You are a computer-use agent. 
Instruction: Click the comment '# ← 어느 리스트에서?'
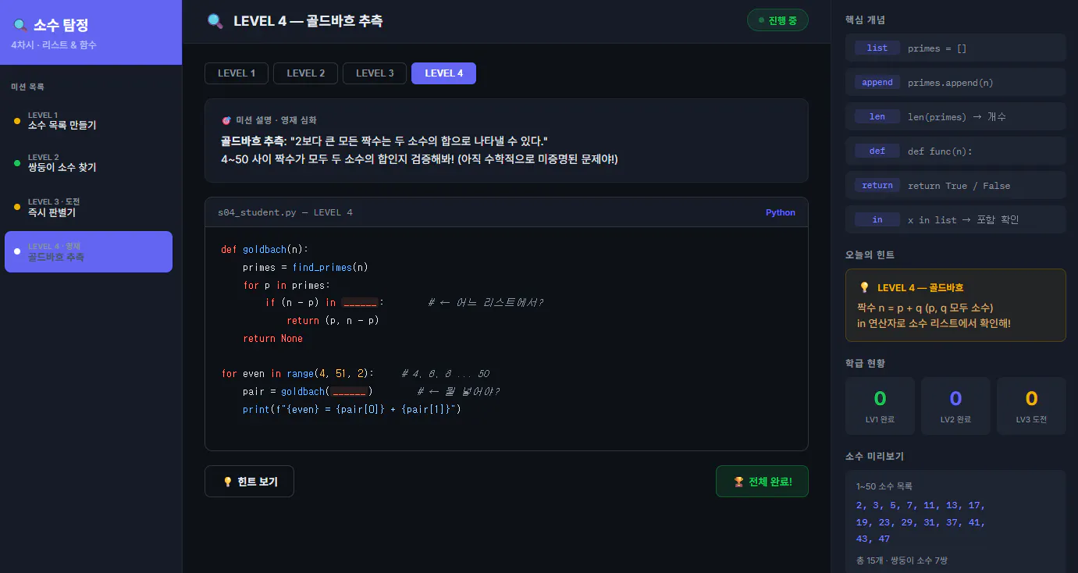tap(485, 303)
